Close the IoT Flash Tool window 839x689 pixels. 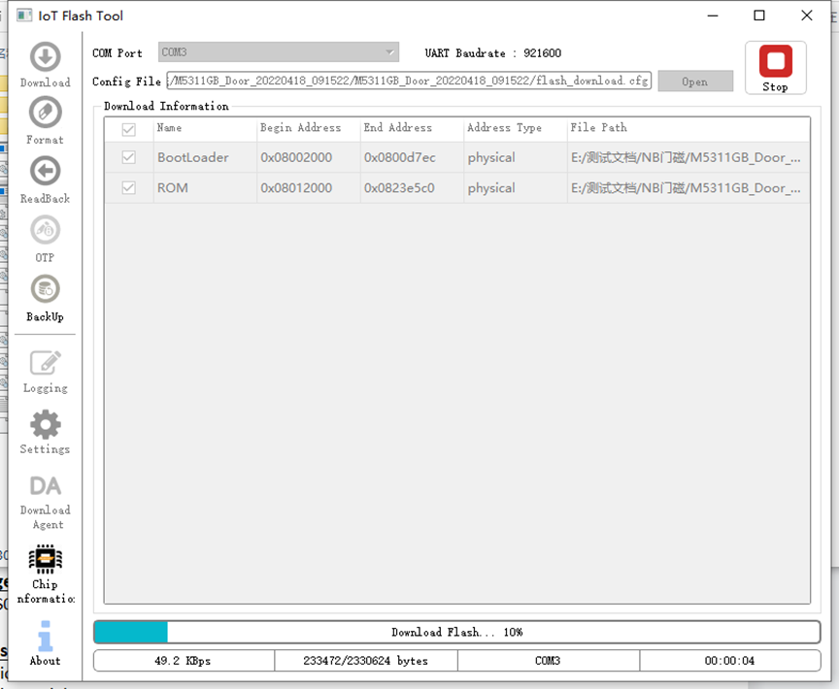tap(807, 16)
